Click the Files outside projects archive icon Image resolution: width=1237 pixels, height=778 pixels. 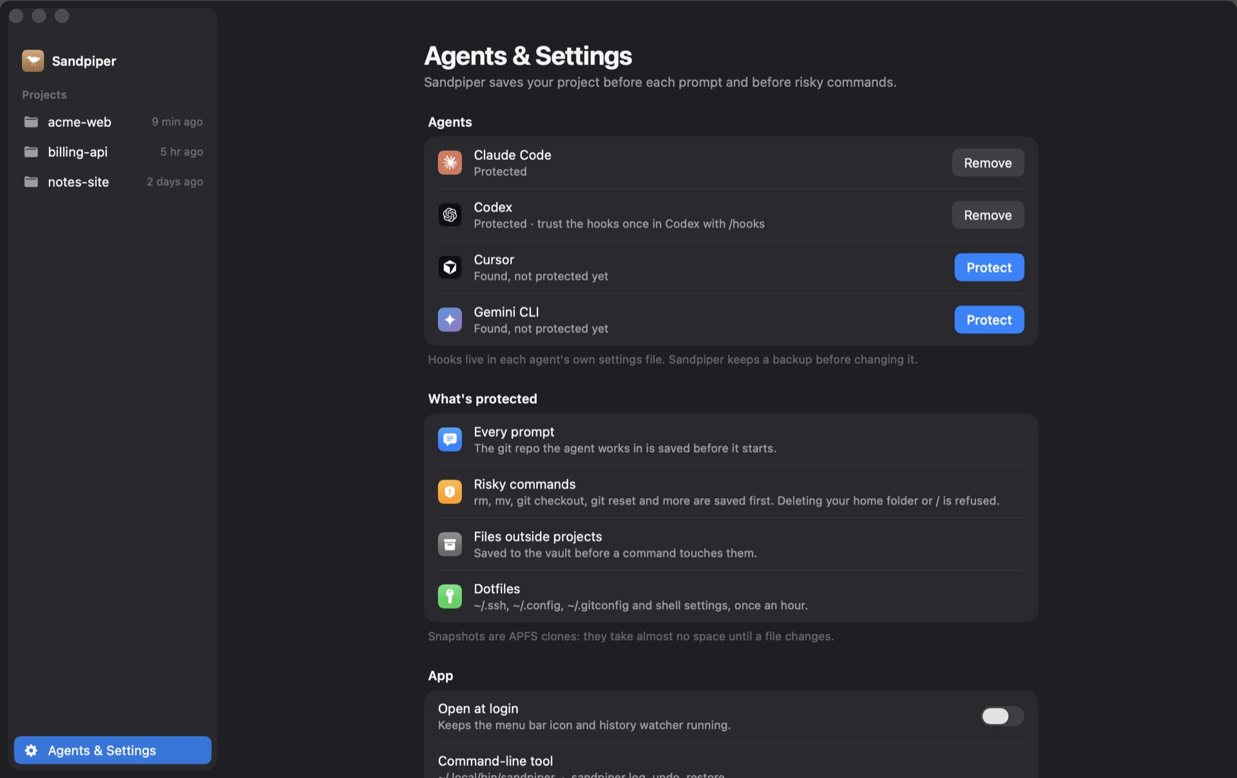coord(450,544)
